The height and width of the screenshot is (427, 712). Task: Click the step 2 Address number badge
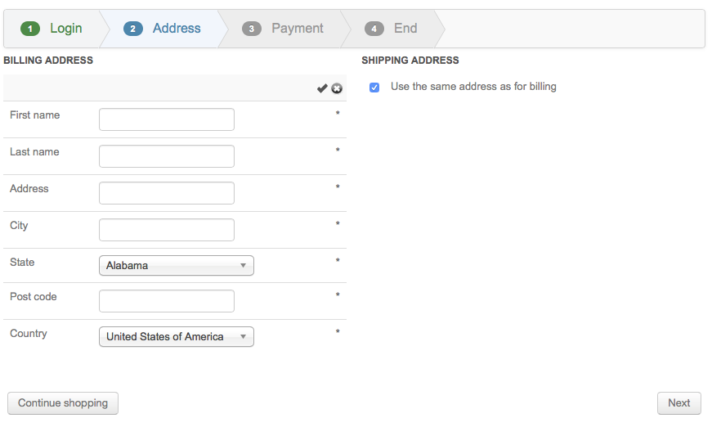pyautogui.click(x=133, y=29)
